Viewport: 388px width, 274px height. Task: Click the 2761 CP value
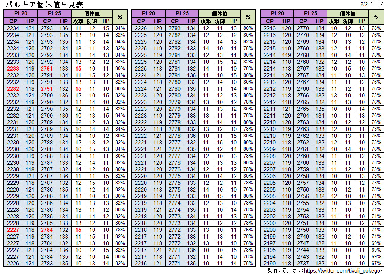303,149
